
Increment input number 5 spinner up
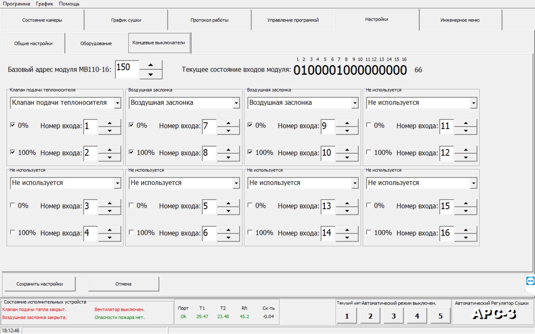tap(228, 203)
